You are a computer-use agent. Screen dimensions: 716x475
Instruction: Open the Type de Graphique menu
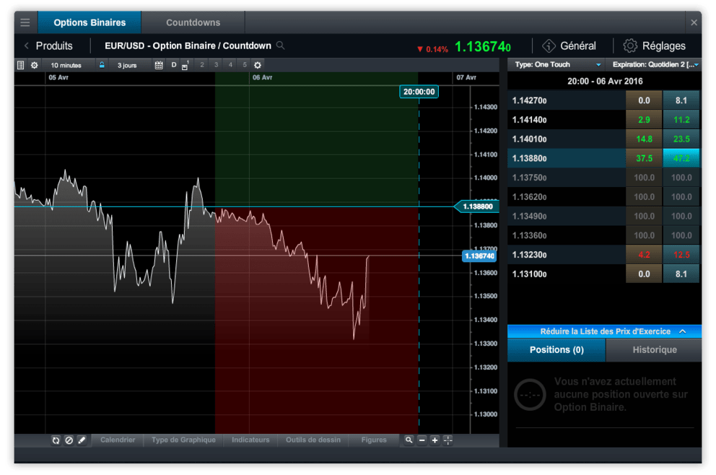click(183, 440)
